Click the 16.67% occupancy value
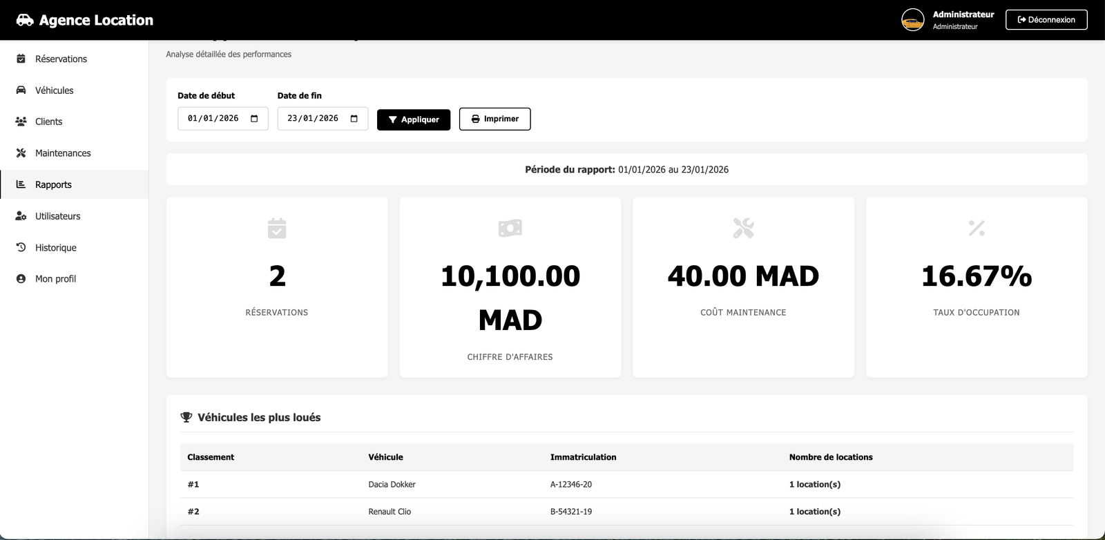 click(x=977, y=276)
